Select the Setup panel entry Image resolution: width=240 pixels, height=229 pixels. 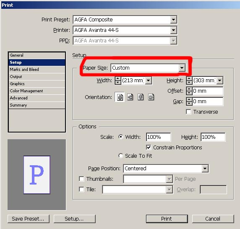(37, 62)
